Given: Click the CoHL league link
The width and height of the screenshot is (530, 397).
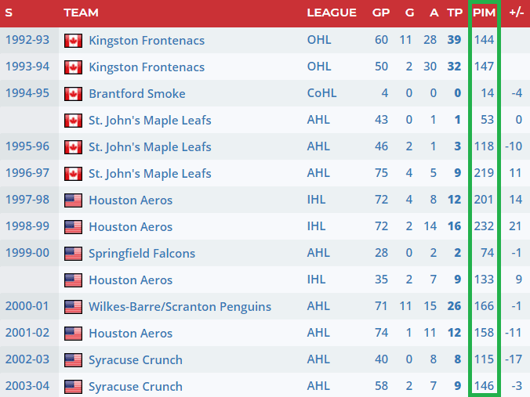Looking at the screenshot, I should point(321,94).
